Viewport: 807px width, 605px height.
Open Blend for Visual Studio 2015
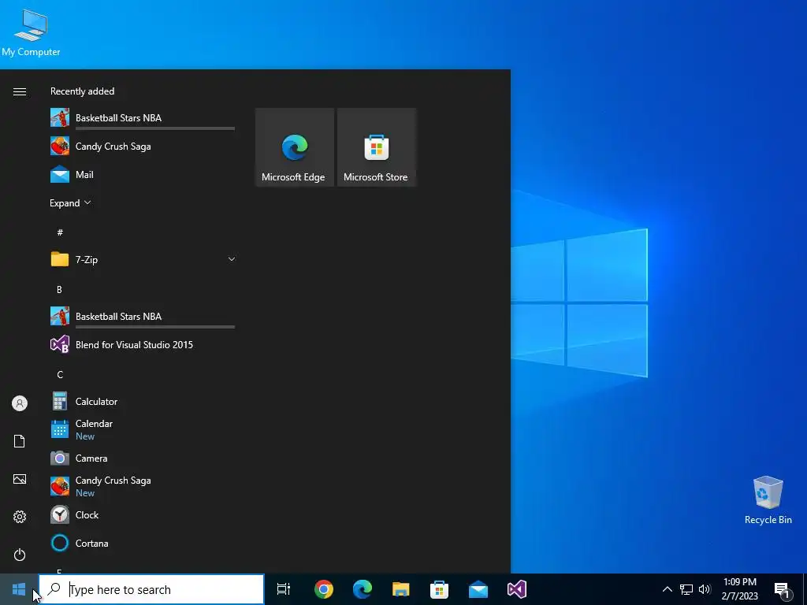point(143,345)
